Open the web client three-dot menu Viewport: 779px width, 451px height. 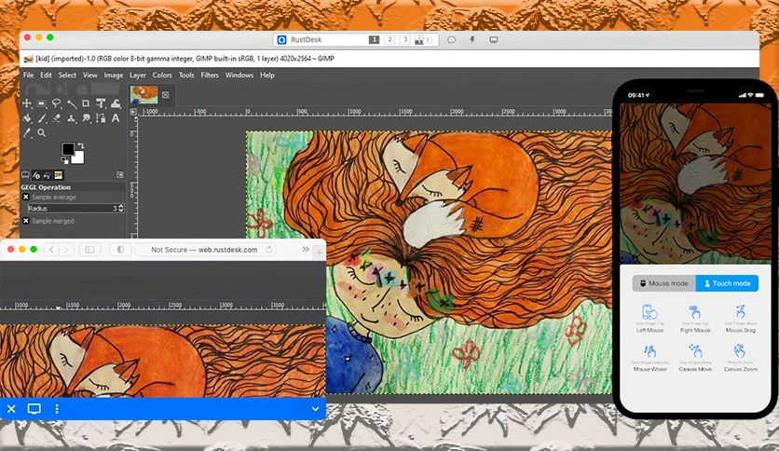pos(57,409)
